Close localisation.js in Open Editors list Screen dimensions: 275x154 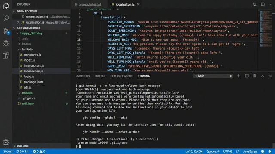18,22
